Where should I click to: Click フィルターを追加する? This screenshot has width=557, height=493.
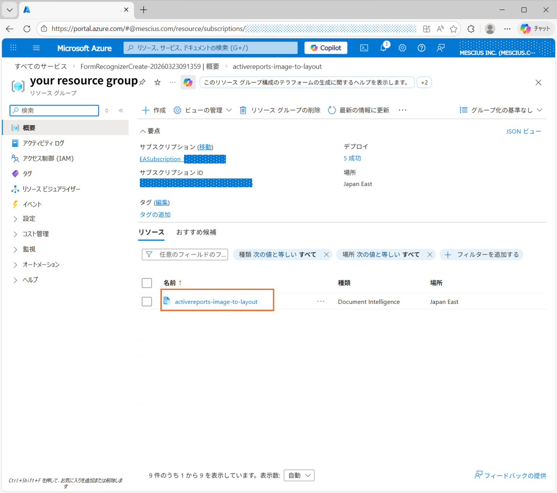coord(481,255)
